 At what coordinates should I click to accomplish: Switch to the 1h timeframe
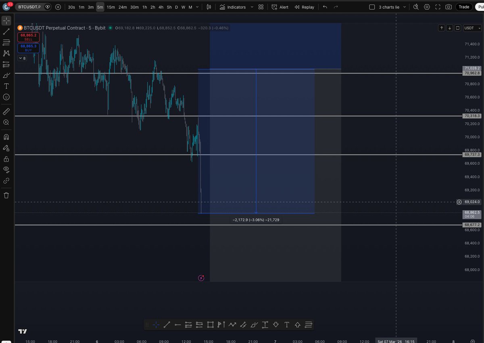point(145,7)
